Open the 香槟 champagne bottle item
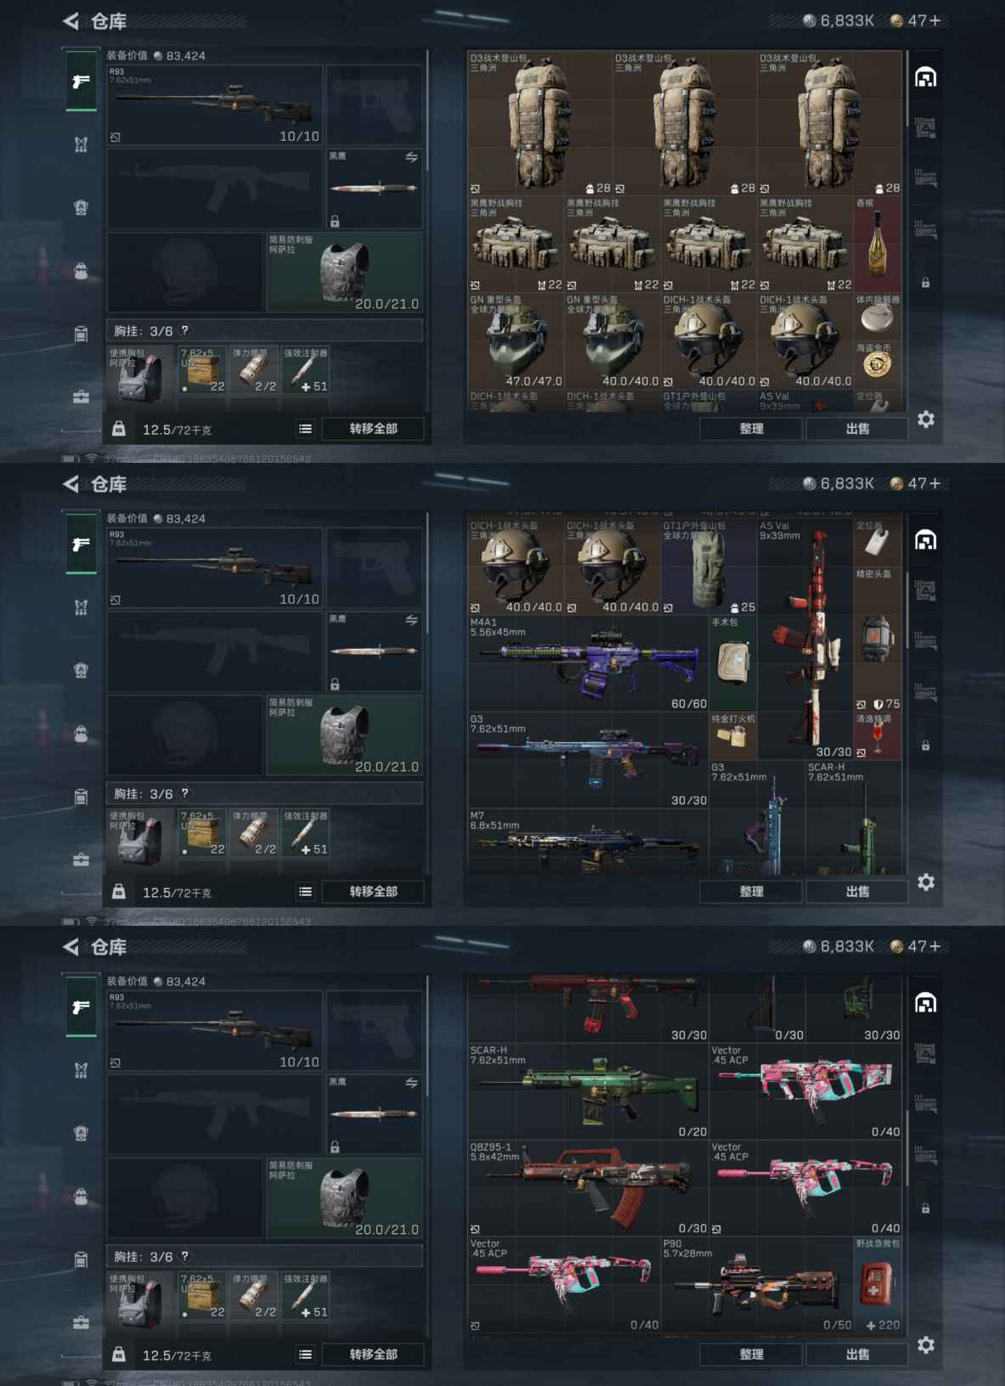This screenshot has height=1386, width=1005. click(x=878, y=244)
